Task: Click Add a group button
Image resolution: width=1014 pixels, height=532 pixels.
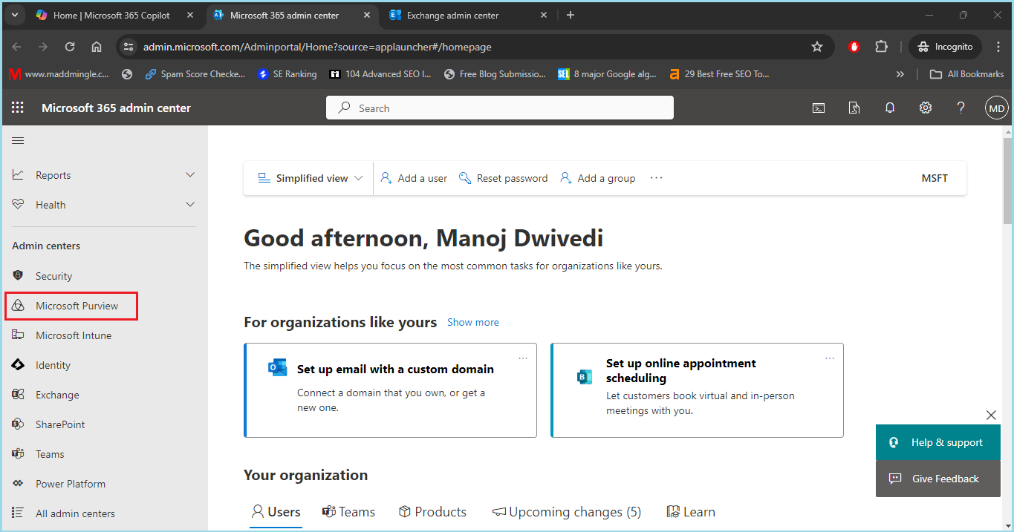Action: tap(597, 178)
